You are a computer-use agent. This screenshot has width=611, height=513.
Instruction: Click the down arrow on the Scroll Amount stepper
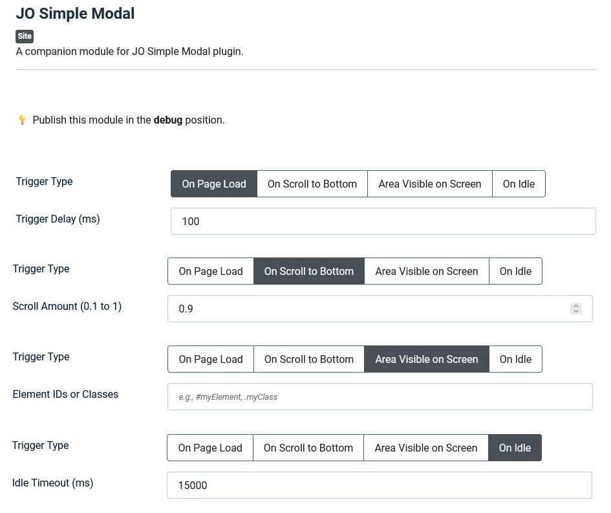coord(575,311)
